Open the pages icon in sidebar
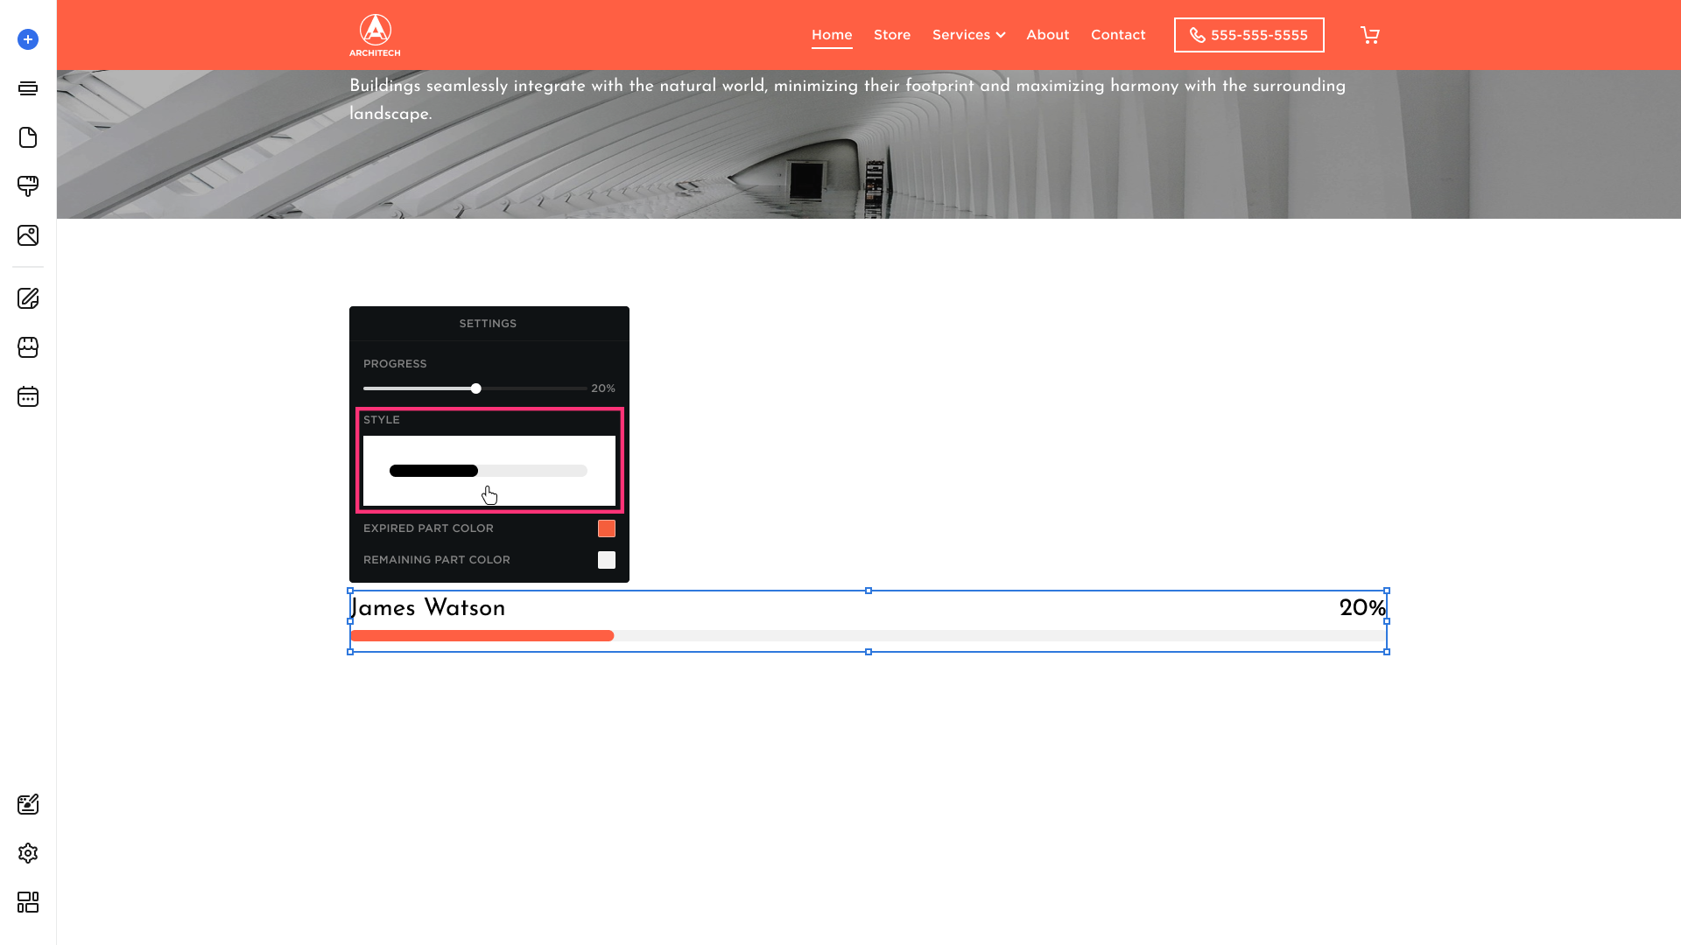Viewport: 1681px width, 945px height. 28,137
